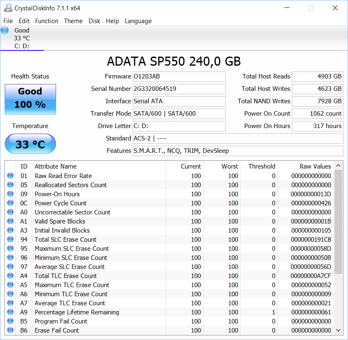Click status orb for Erase Fail Count
Screen dimensions: 348x340
click(10, 330)
